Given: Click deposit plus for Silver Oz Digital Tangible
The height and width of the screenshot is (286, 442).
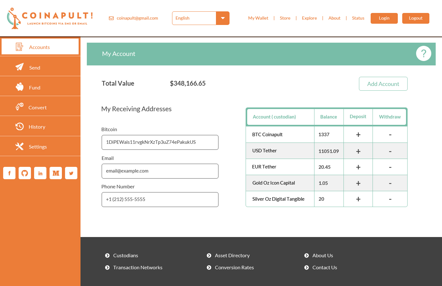Looking at the screenshot, I should [x=358, y=199].
